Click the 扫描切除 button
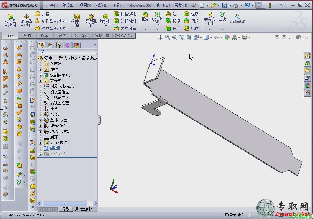 tap(125, 14)
